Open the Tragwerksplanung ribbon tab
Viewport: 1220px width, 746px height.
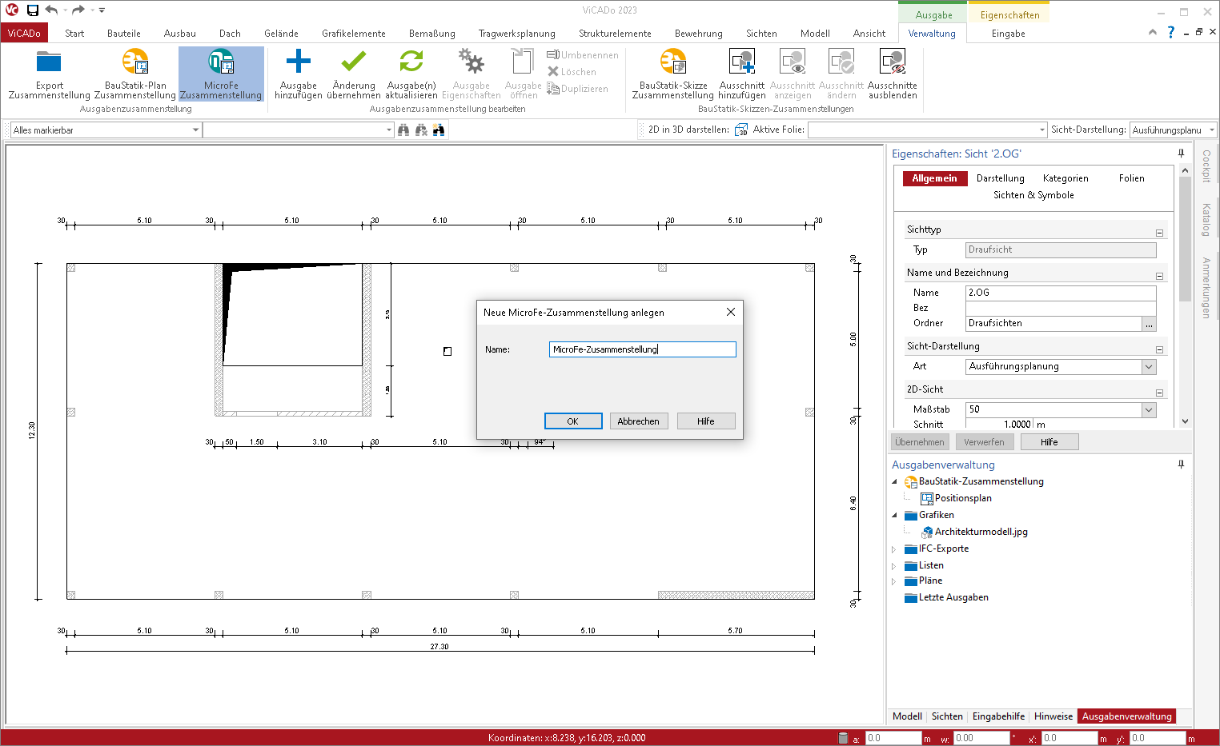(x=516, y=34)
